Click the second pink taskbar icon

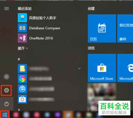[37, 115]
